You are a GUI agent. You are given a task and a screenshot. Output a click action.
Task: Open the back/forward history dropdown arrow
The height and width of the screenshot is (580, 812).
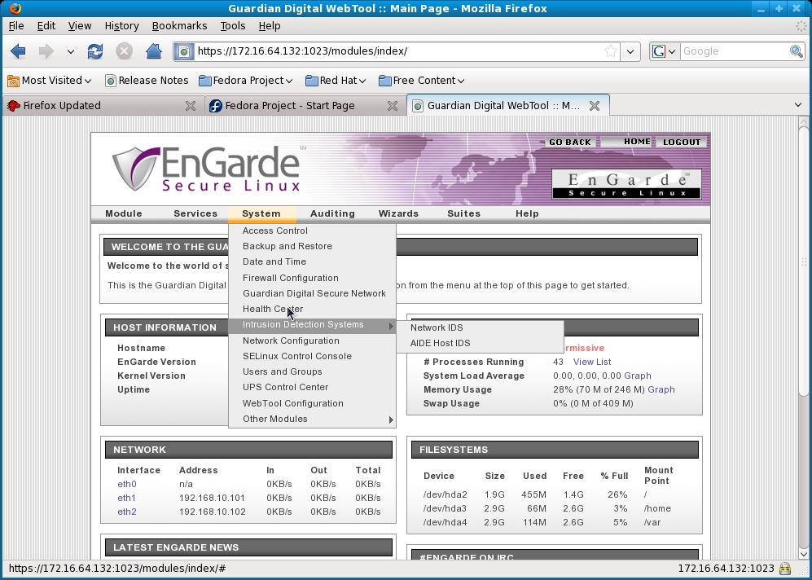click(70, 51)
